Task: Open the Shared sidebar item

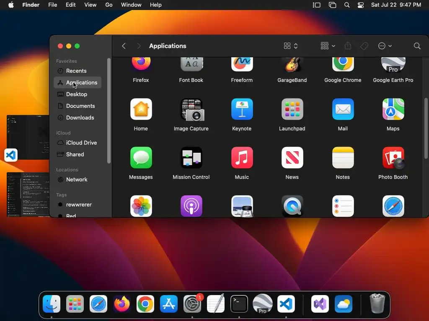Action: 78,155
